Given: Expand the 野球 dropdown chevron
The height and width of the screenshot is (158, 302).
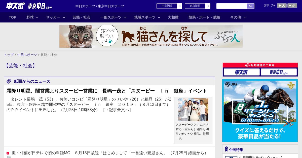Looking at the screenshot, I should coord(37,18).
